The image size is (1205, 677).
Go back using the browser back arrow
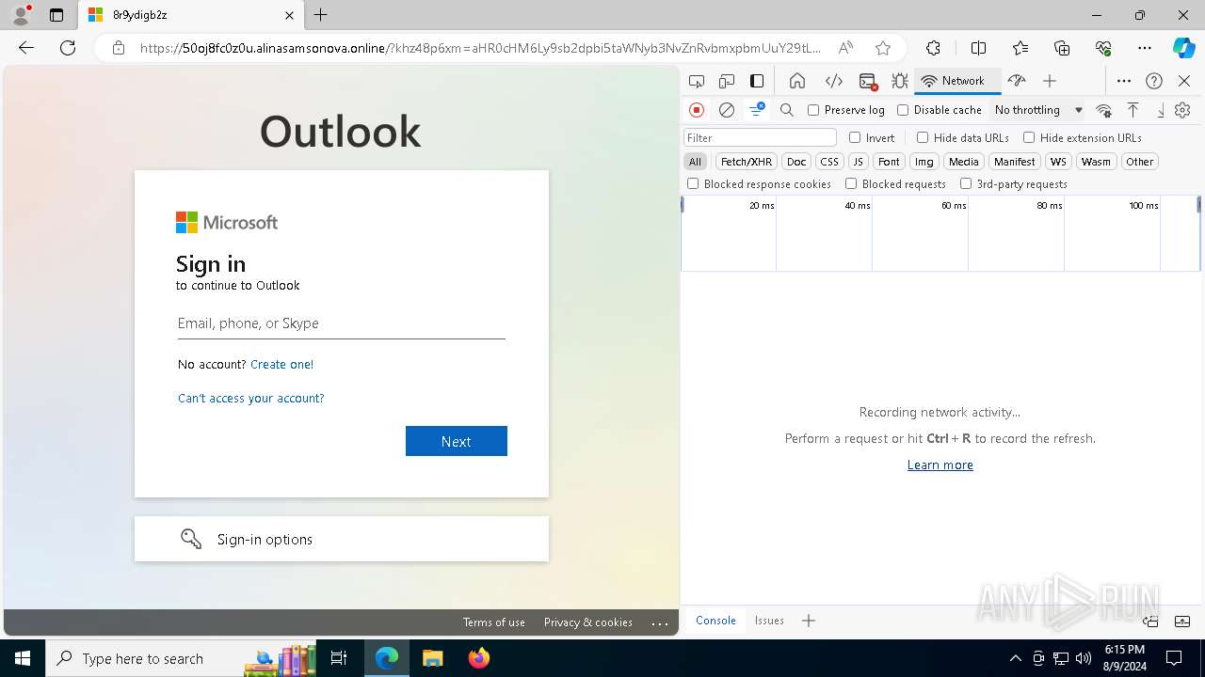click(26, 48)
